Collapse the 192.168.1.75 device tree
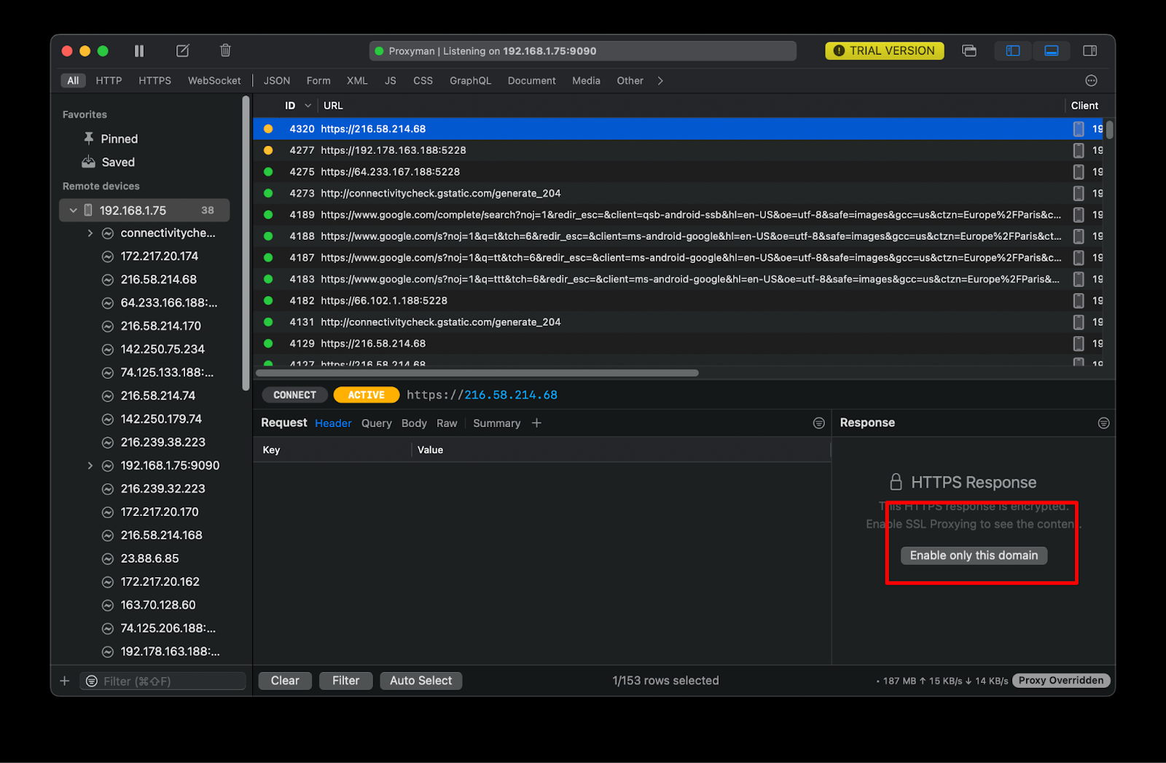The image size is (1166, 763). coord(73,210)
